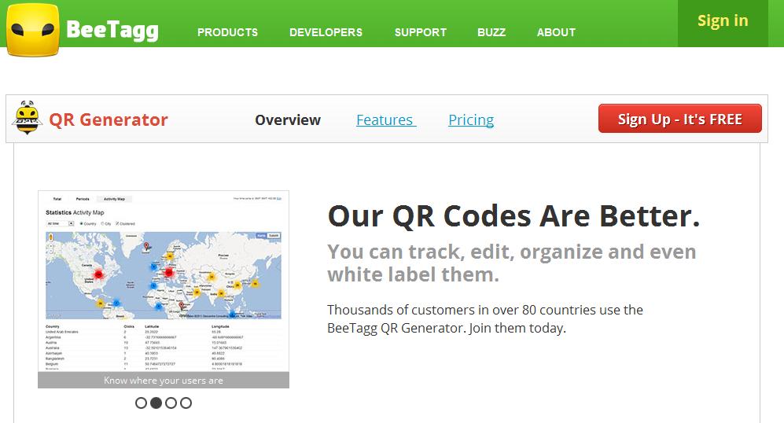The image size is (784, 423).
Task: Open the Buzz menu
Action: point(491,32)
